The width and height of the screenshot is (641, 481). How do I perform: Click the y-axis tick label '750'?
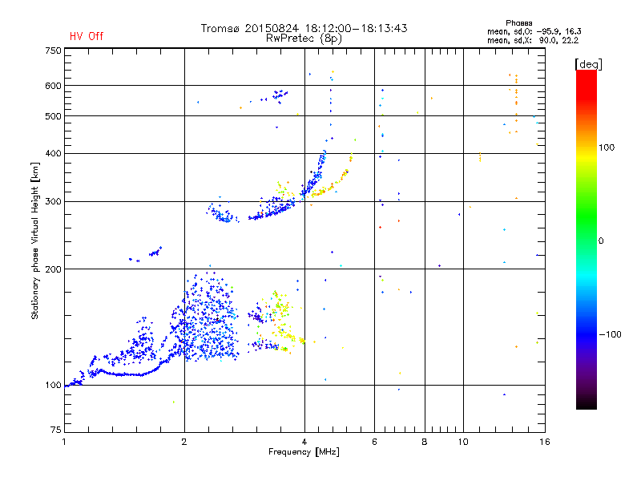53,51
